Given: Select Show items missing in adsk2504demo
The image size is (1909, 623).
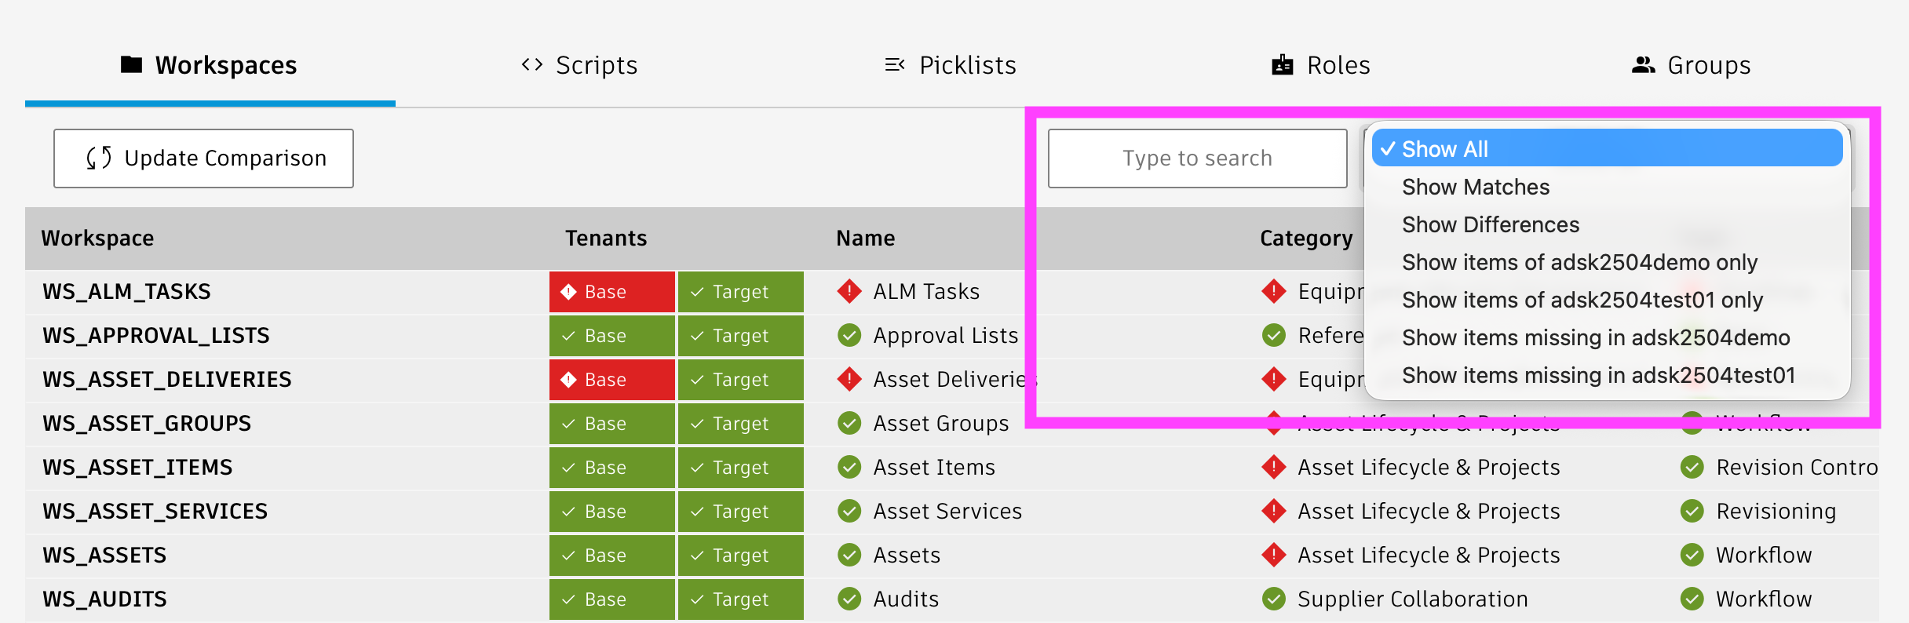Looking at the screenshot, I should point(1596,338).
